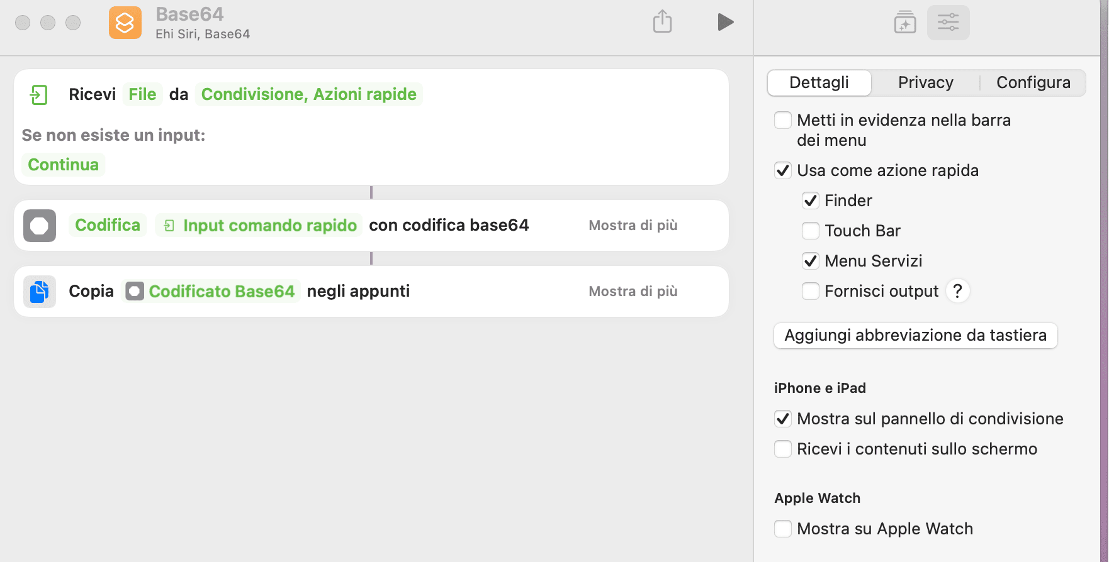The height and width of the screenshot is (562, 1109).
Task: Enable Ricevi i contenuti sullo schermo
Action: (783, 449)
